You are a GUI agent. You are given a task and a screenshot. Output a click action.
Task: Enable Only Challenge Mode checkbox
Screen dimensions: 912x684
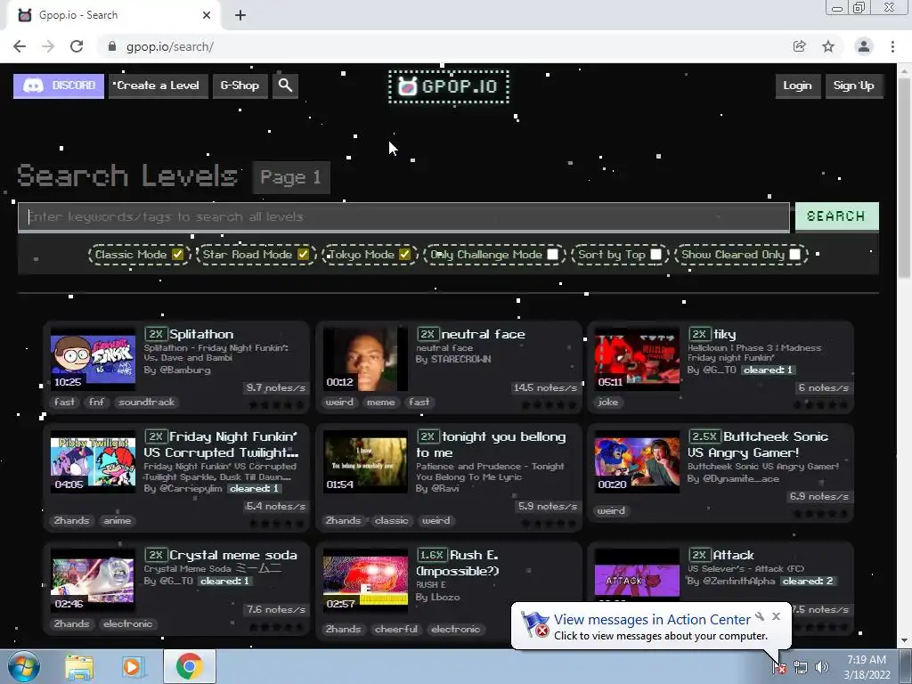click(552, 254)
